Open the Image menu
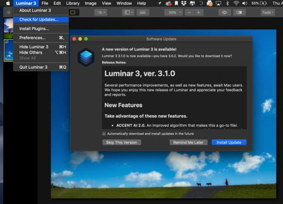Screen dimensions: 283x204 coord(91,3)
